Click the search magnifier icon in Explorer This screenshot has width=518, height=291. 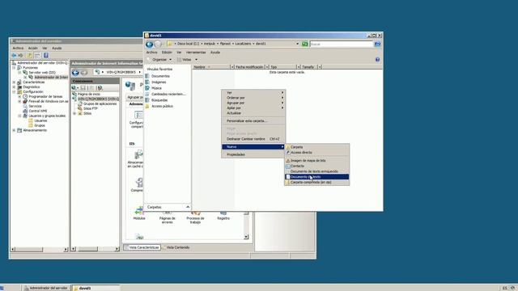377,44
